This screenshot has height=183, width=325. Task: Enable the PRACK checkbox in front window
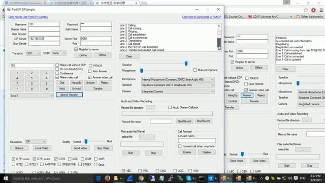(x=90, y=66)
